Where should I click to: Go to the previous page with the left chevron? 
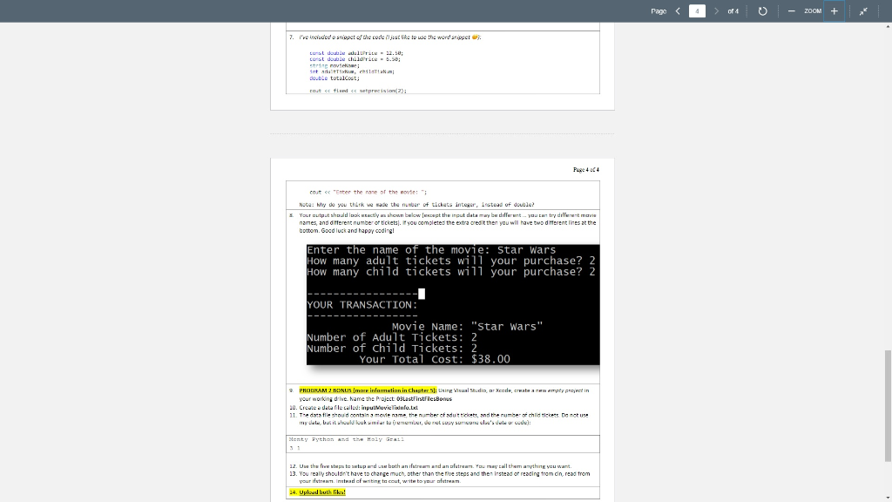click(678, 11)
